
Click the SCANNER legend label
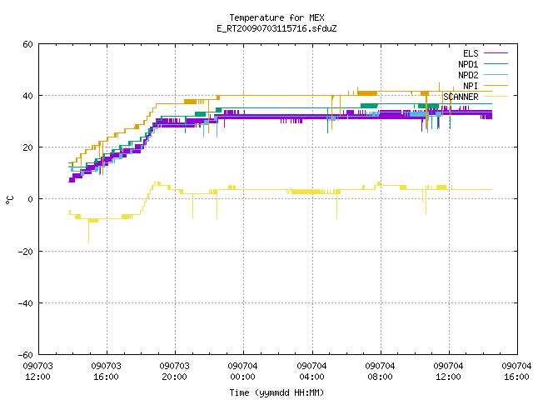pos(461,97)
